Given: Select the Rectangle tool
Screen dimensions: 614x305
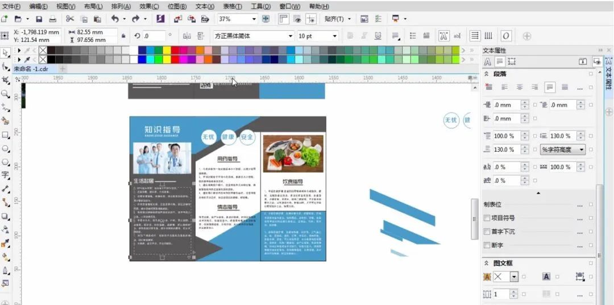Looking at the screenshot, I should pos(6,135).
